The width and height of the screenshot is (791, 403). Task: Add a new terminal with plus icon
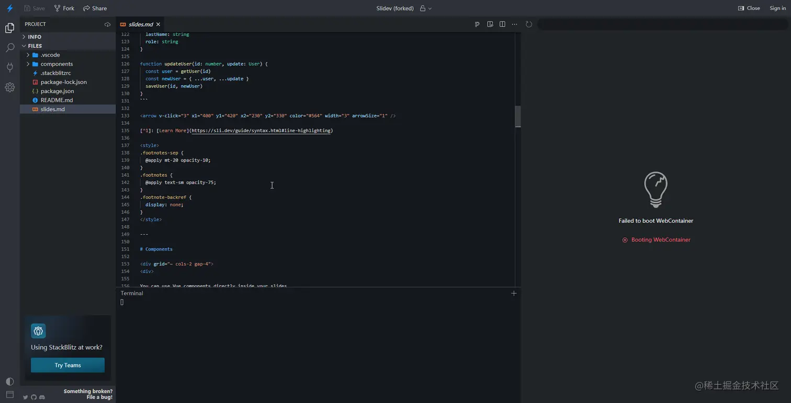coord(514,293)
